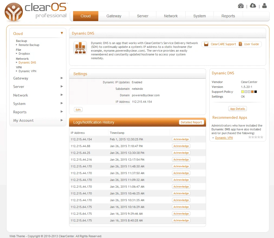Open the user account profile icon
Viewport: 274px width, 238px height.
coord(265,6)
